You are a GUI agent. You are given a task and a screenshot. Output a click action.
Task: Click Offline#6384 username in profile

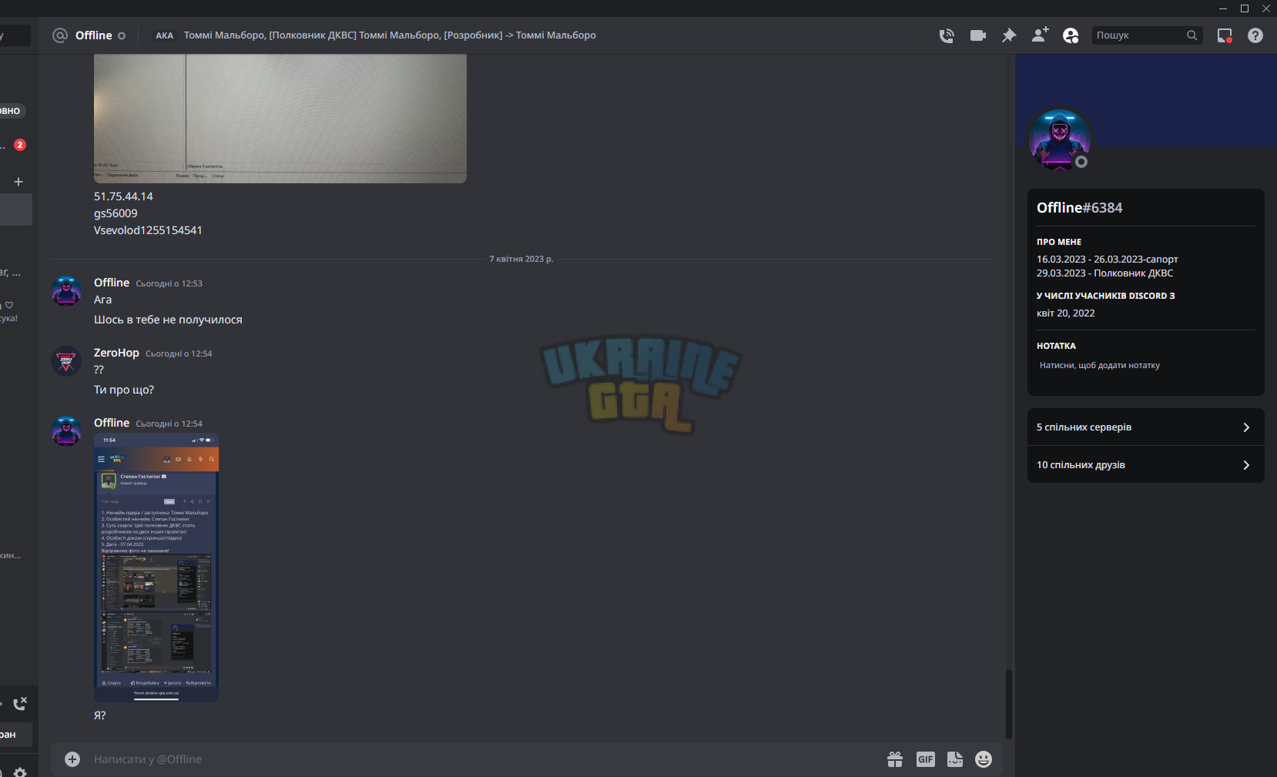(x=1079, y=208)
